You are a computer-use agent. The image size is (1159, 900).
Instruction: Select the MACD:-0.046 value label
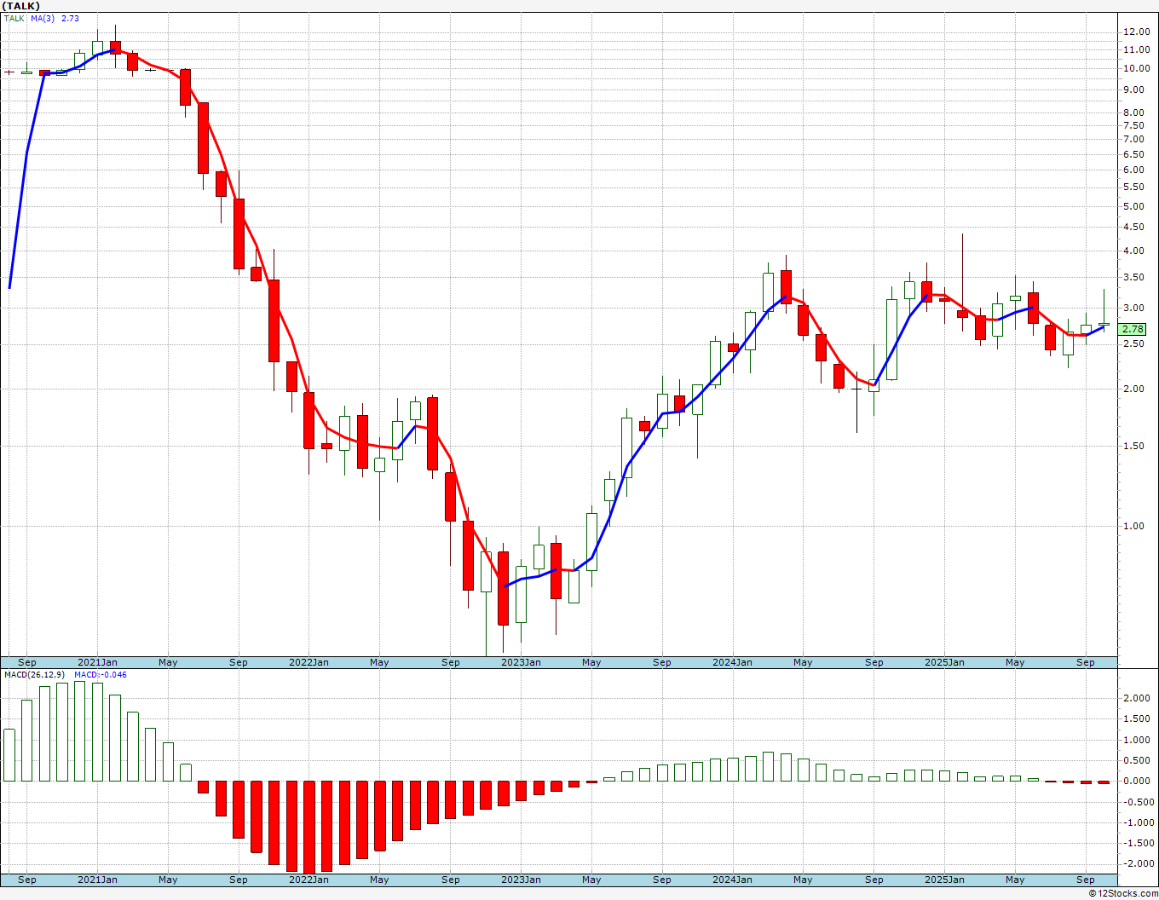(x=101, y=674)
